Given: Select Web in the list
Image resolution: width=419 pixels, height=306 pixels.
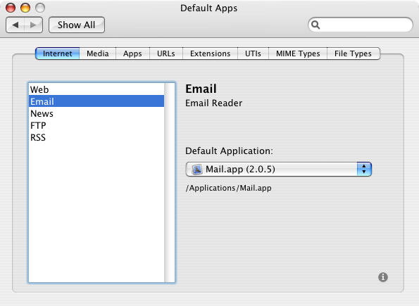Looking at the screenshot, I should tap(96, 89).
